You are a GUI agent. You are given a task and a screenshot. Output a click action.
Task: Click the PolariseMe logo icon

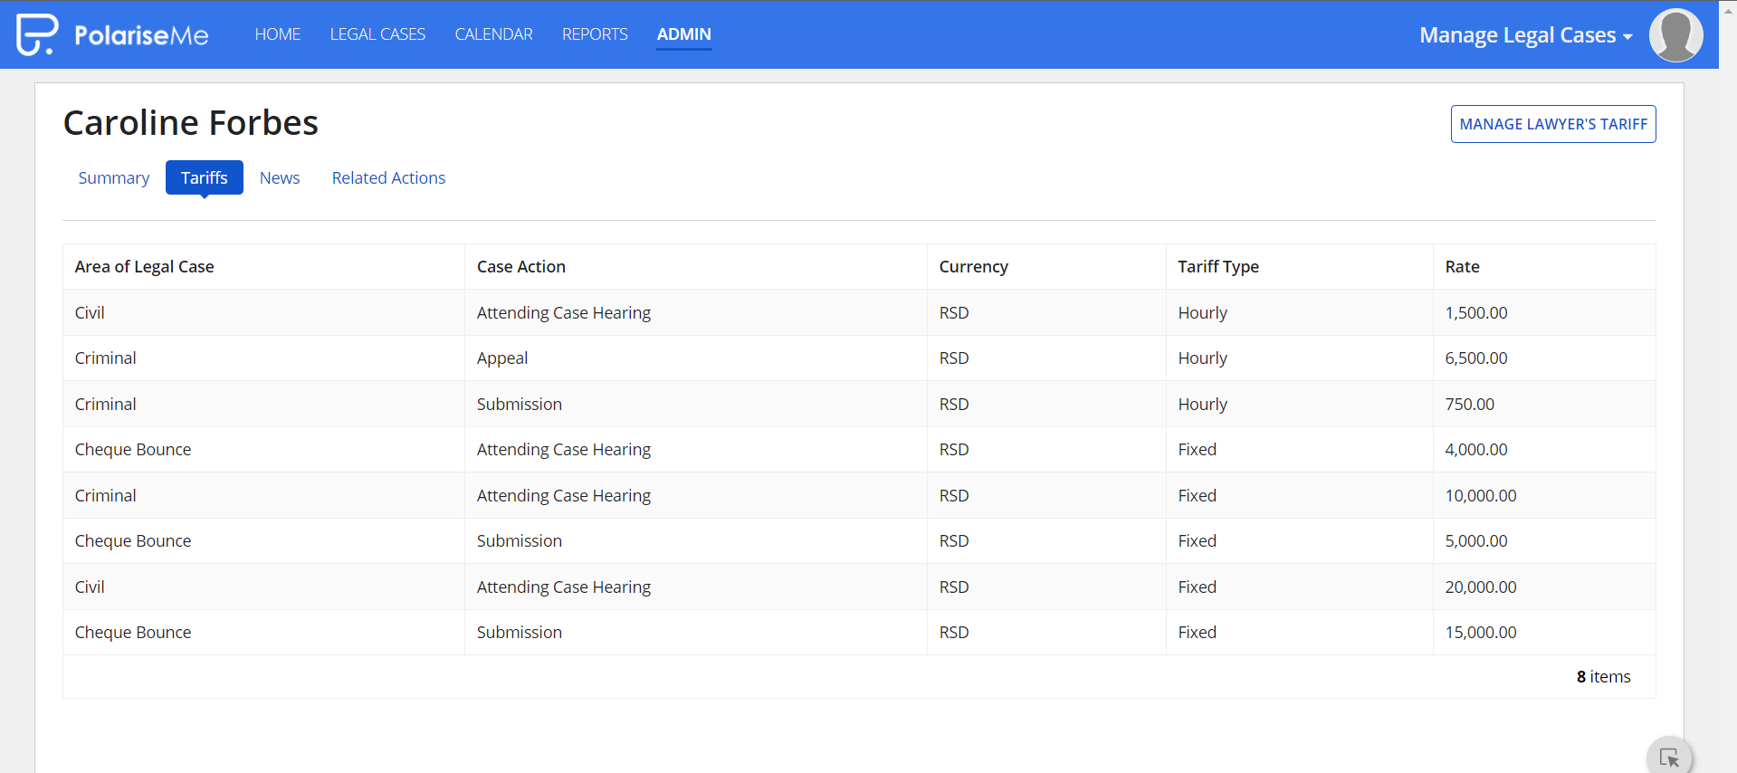(x=37, y=34)
